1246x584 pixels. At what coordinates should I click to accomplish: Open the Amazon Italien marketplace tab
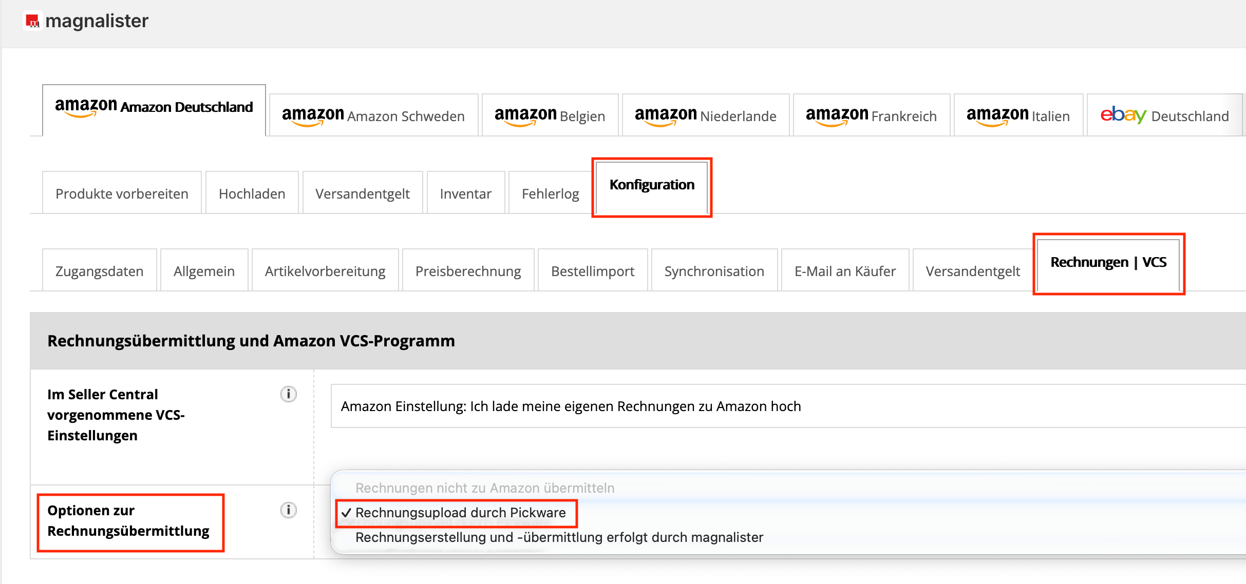[x=1018, y=115]
